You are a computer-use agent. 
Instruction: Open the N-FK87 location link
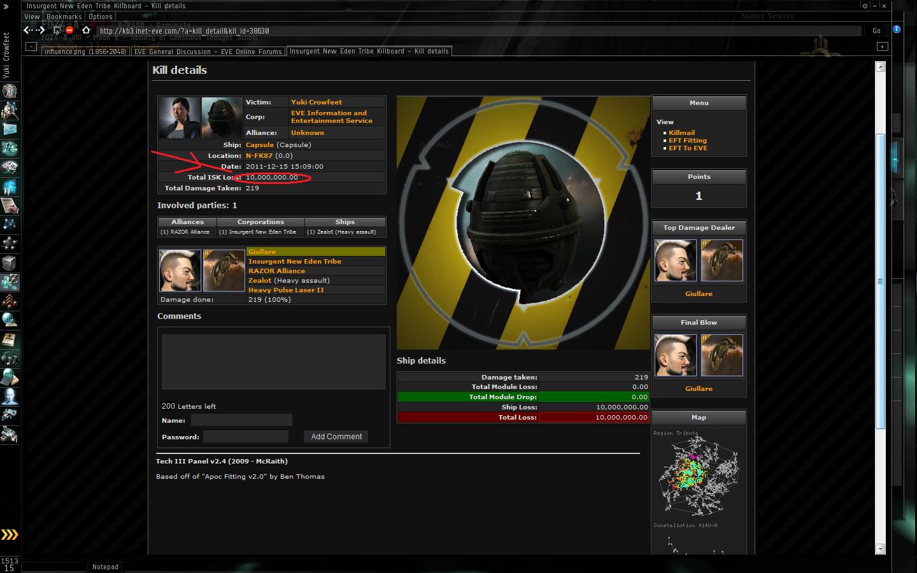(x=259, y=155)
